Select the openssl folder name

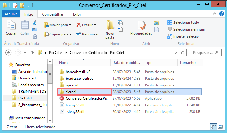click(x=72, y=85)
